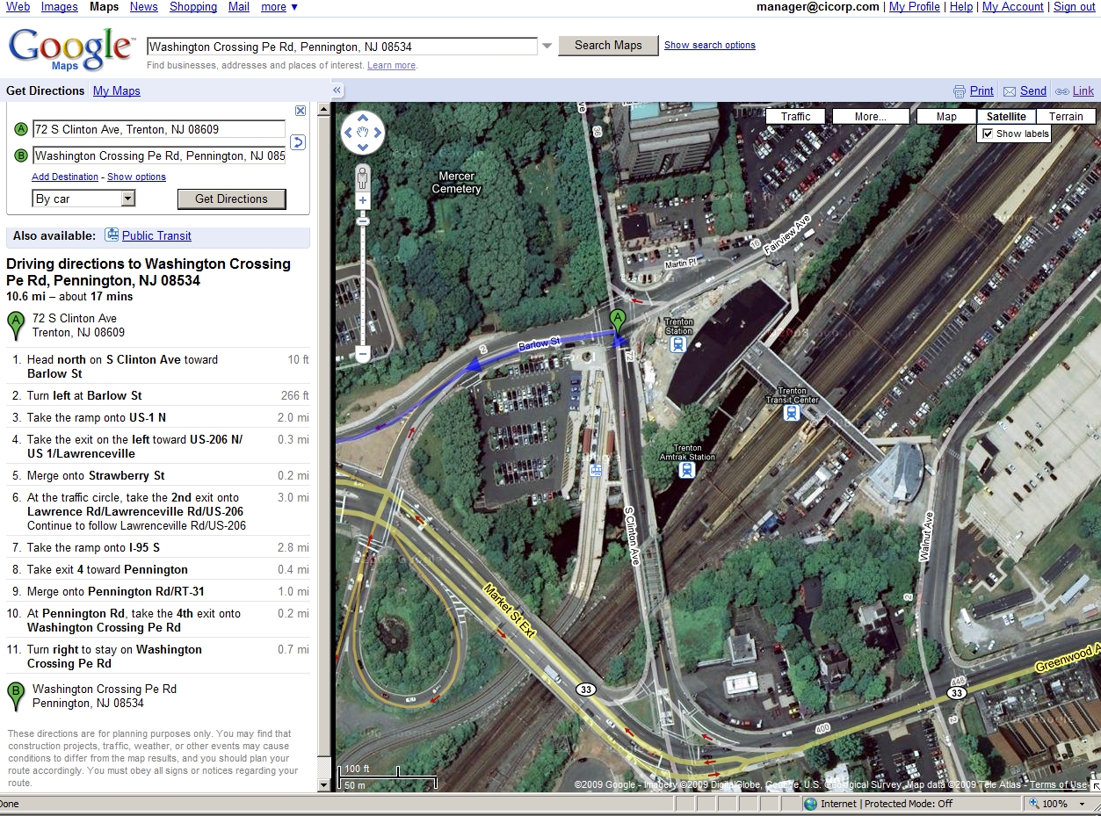Screen dimensions: 1101x816
Task: Click the Google Maps logo
Action: pos(70,48)
